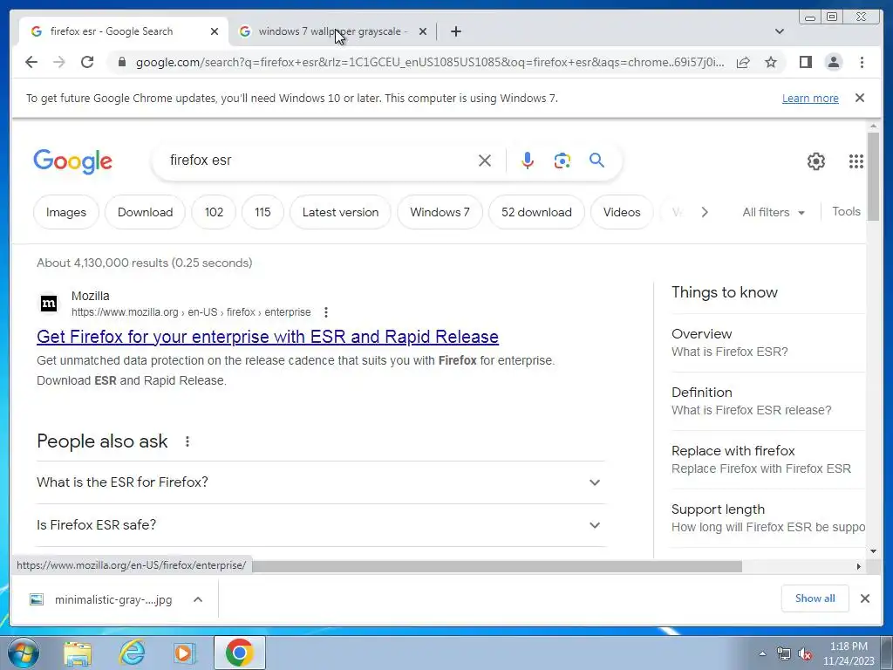Show more filter chips with right arrow

click(x=705, y=212)
